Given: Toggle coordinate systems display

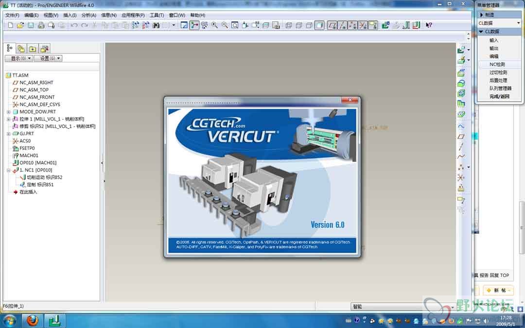Looking at the screenshot, I should coord(363,25).
